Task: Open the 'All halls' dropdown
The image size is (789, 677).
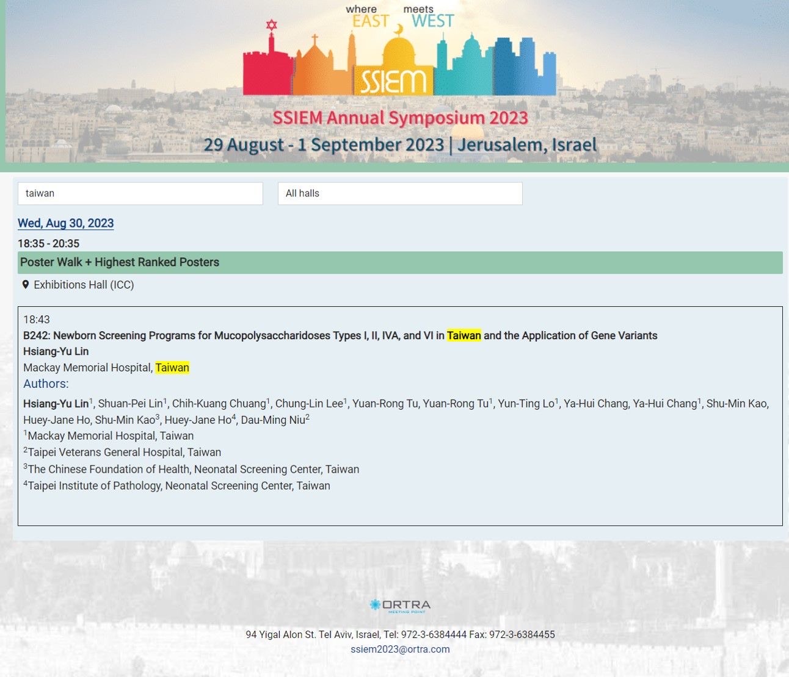Action: [400, 193]
